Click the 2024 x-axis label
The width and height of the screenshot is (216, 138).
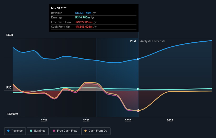170,121
